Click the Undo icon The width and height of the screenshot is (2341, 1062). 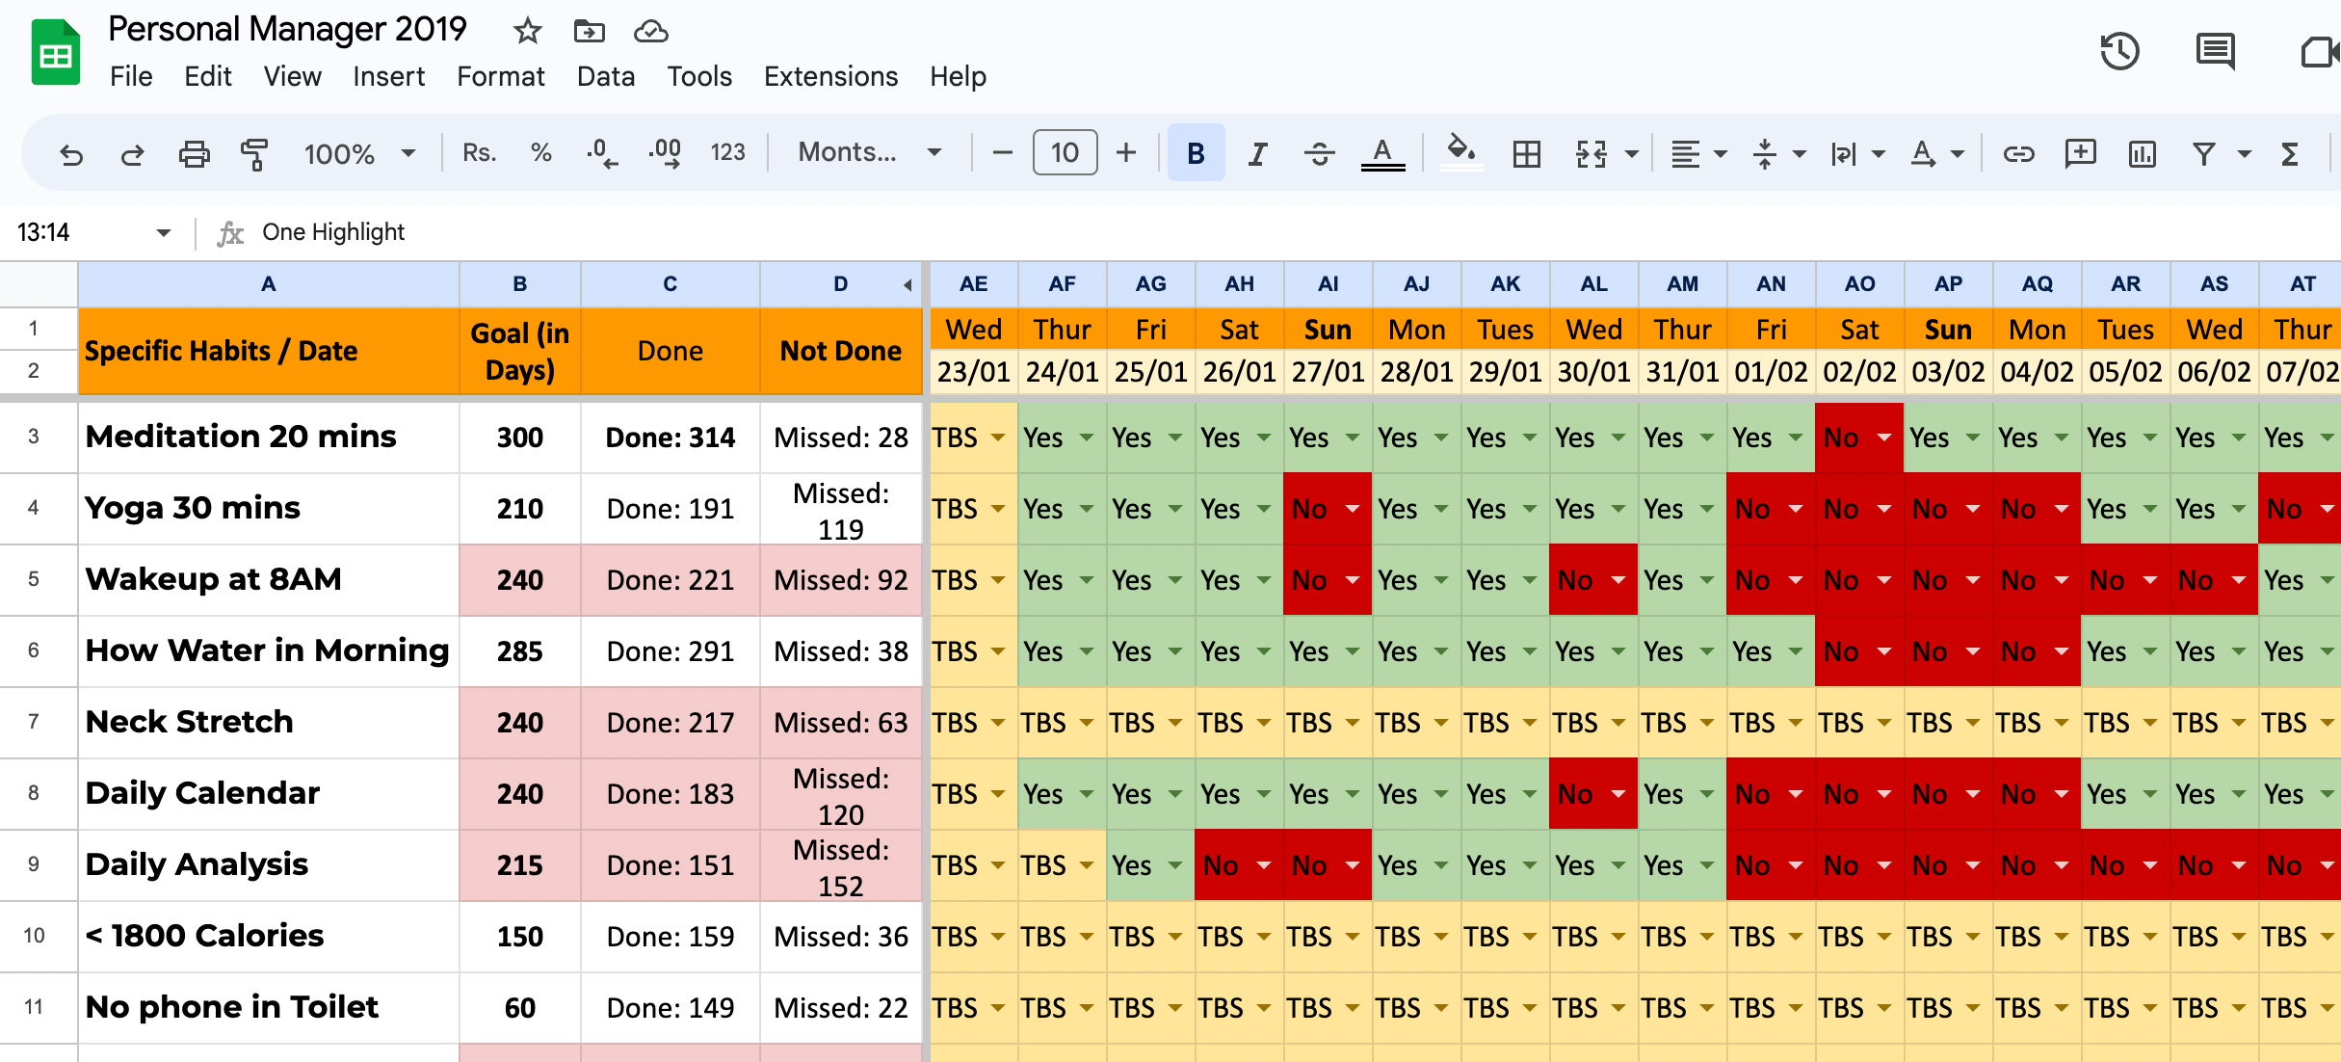[x=71, y=153]
